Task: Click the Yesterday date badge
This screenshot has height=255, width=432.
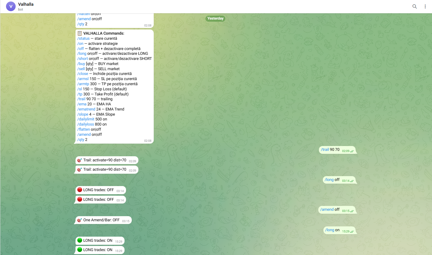Action: [215, 18]
